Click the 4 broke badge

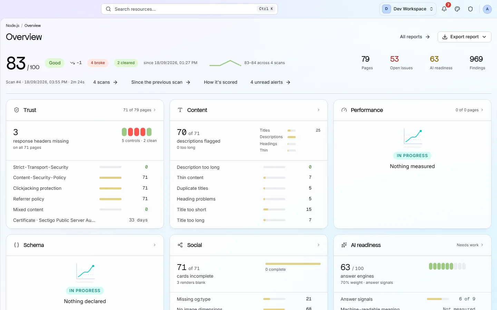pos(98,63)
